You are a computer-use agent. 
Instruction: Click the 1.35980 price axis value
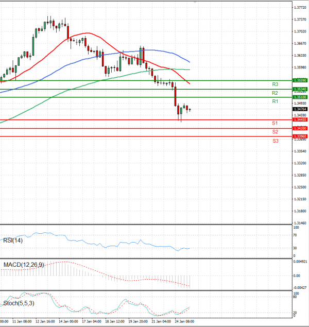(300, 67)
